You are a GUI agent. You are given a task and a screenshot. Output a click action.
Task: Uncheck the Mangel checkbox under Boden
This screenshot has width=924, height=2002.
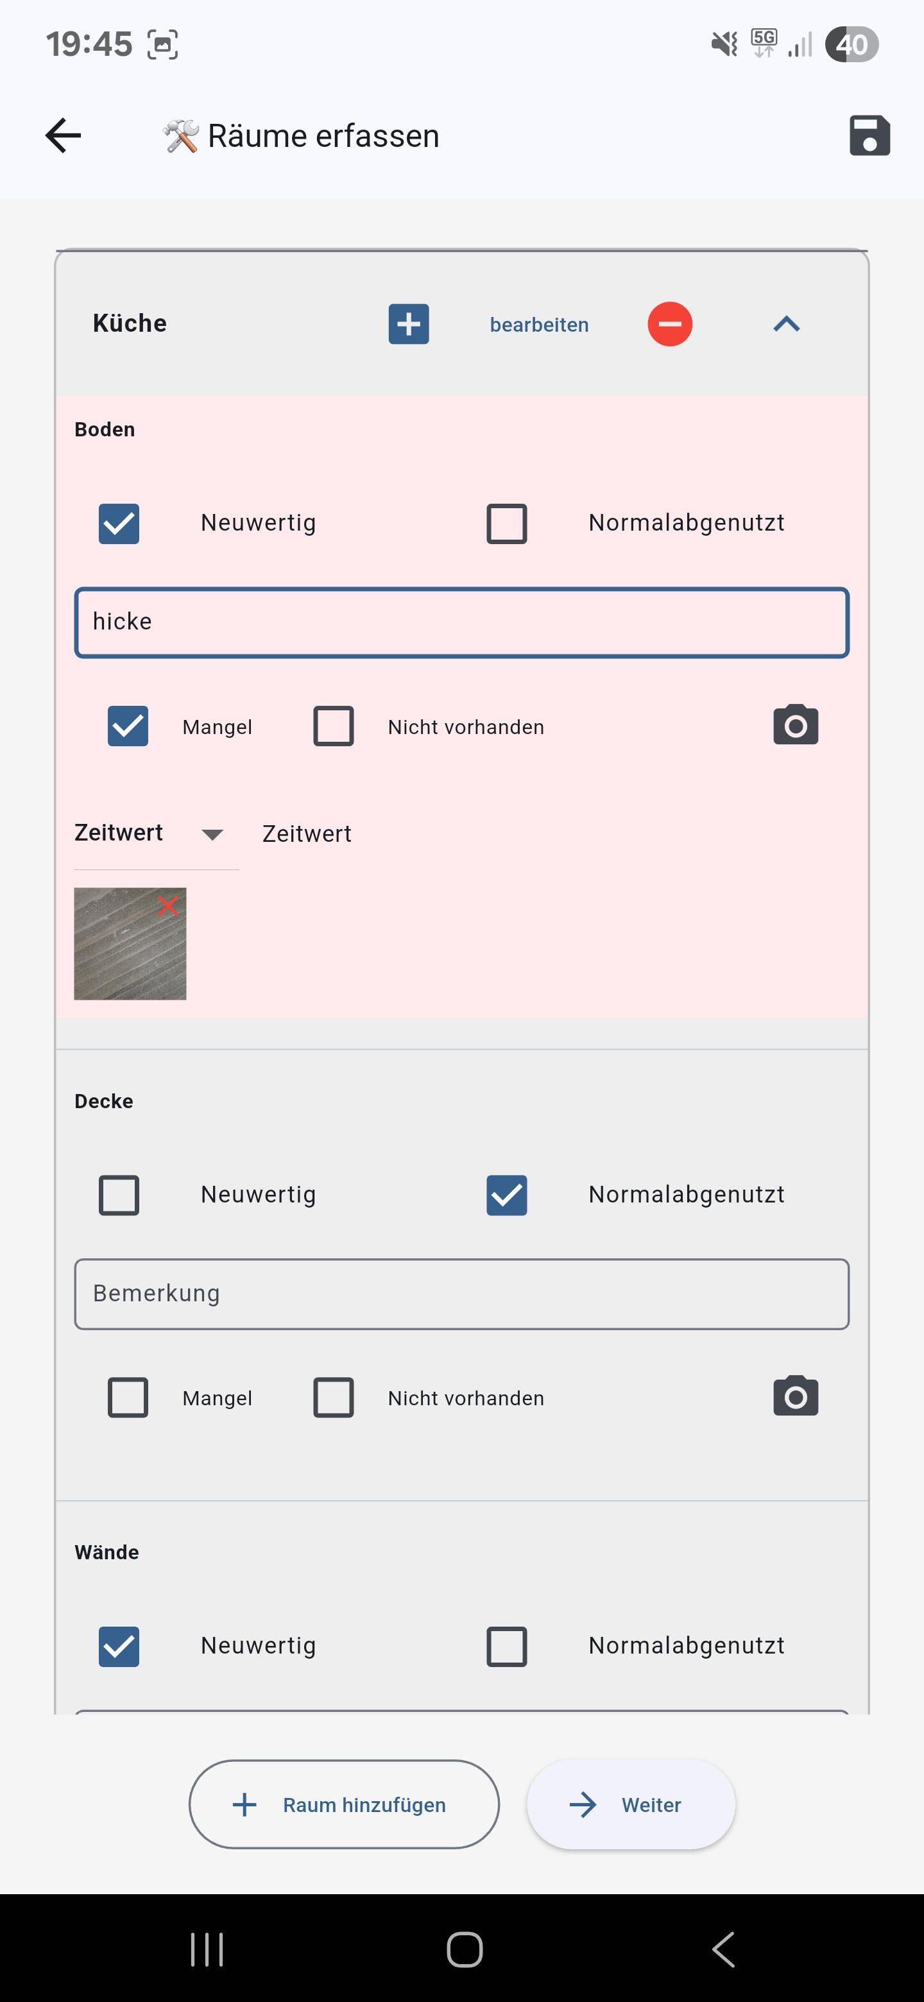click(128, 726)
